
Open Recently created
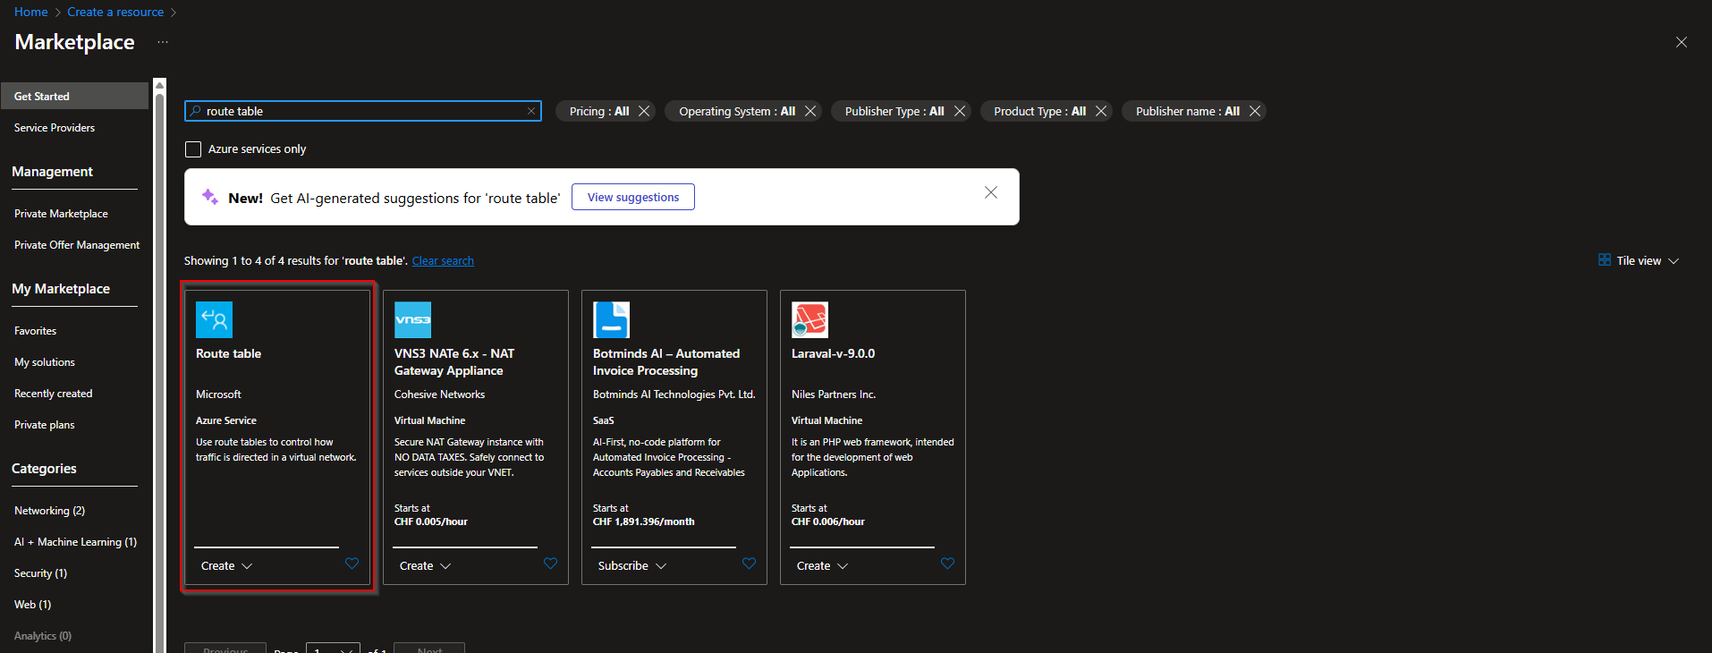click(54, 394)
